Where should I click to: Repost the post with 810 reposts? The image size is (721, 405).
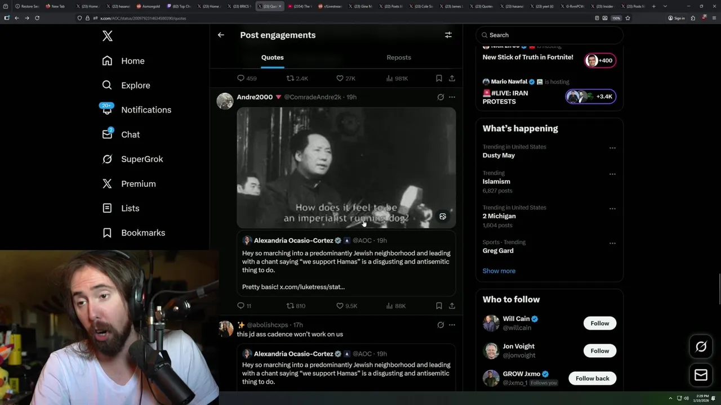(296, 306)
